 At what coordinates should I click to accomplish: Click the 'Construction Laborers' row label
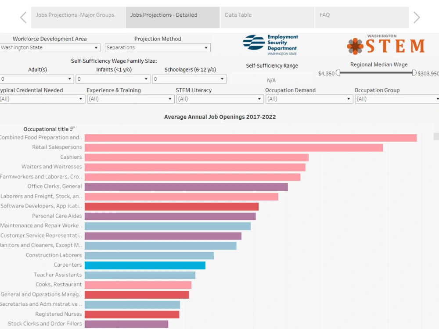(54, 255)
